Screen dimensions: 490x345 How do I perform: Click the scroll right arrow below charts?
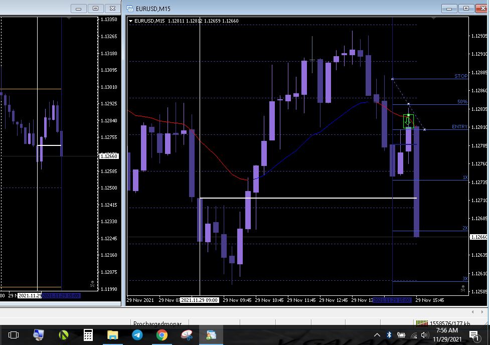pyautogui.click(x=482, y=312)
